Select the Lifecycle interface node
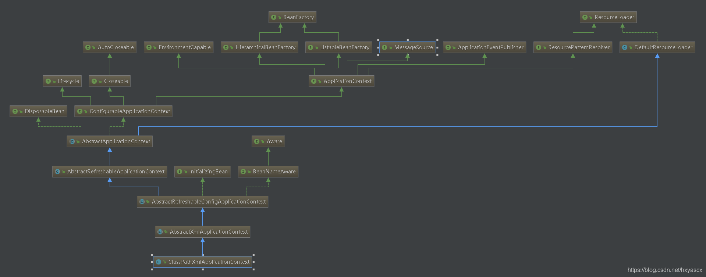The image size is (706, 277). point(62,81)
